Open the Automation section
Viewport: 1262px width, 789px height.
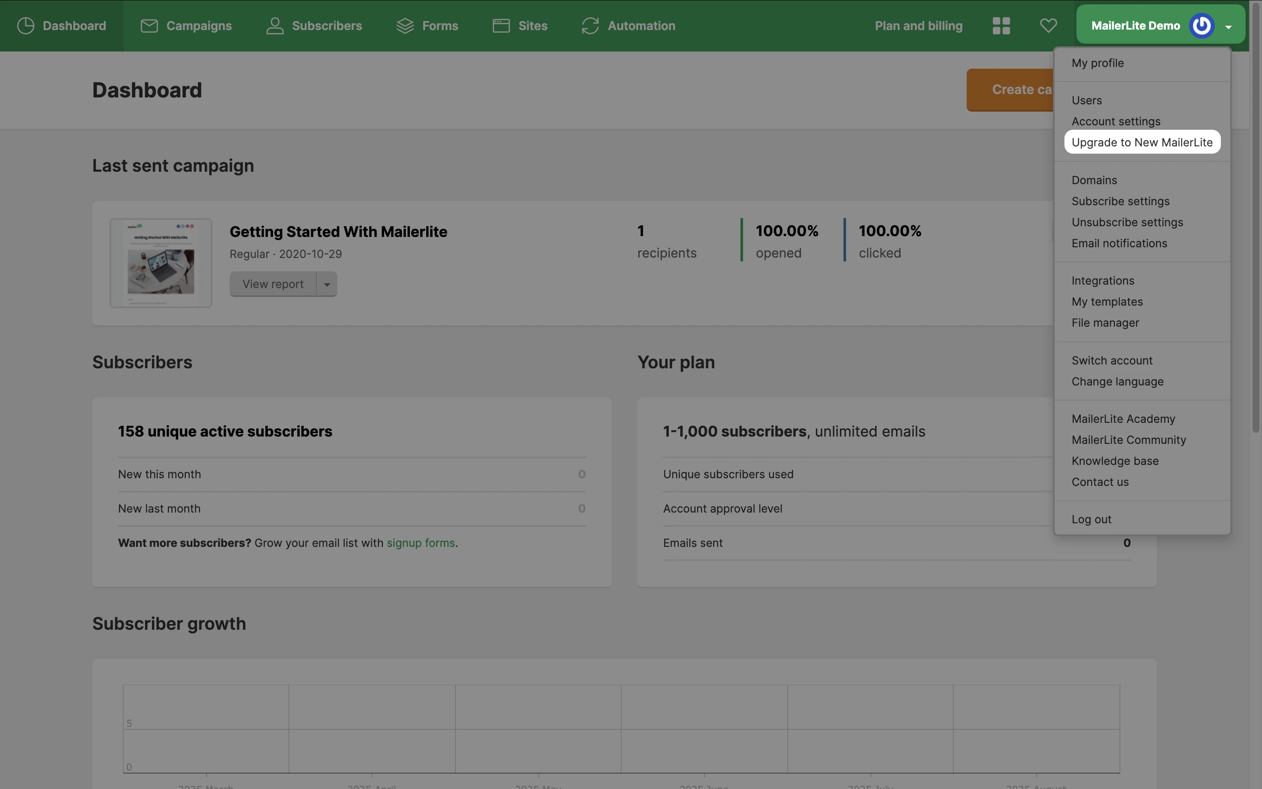coord(628,26)
